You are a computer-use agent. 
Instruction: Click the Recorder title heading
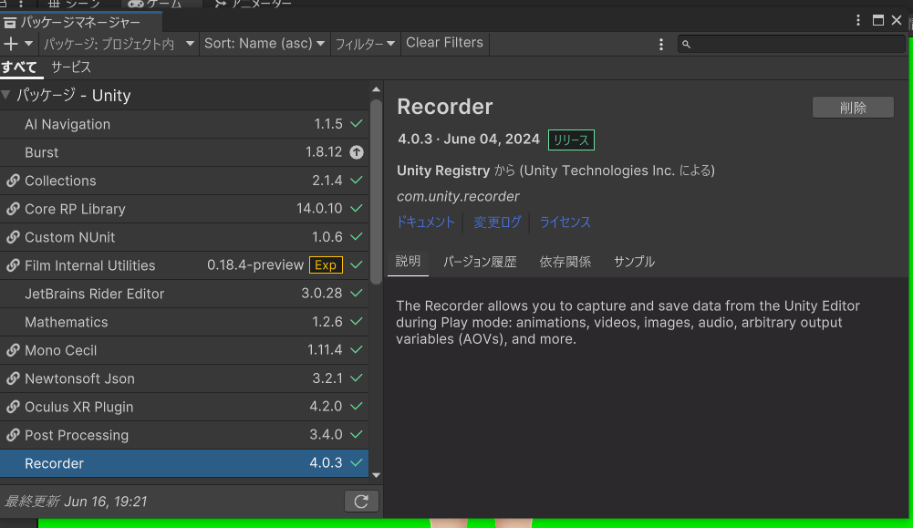click(445, 107)
